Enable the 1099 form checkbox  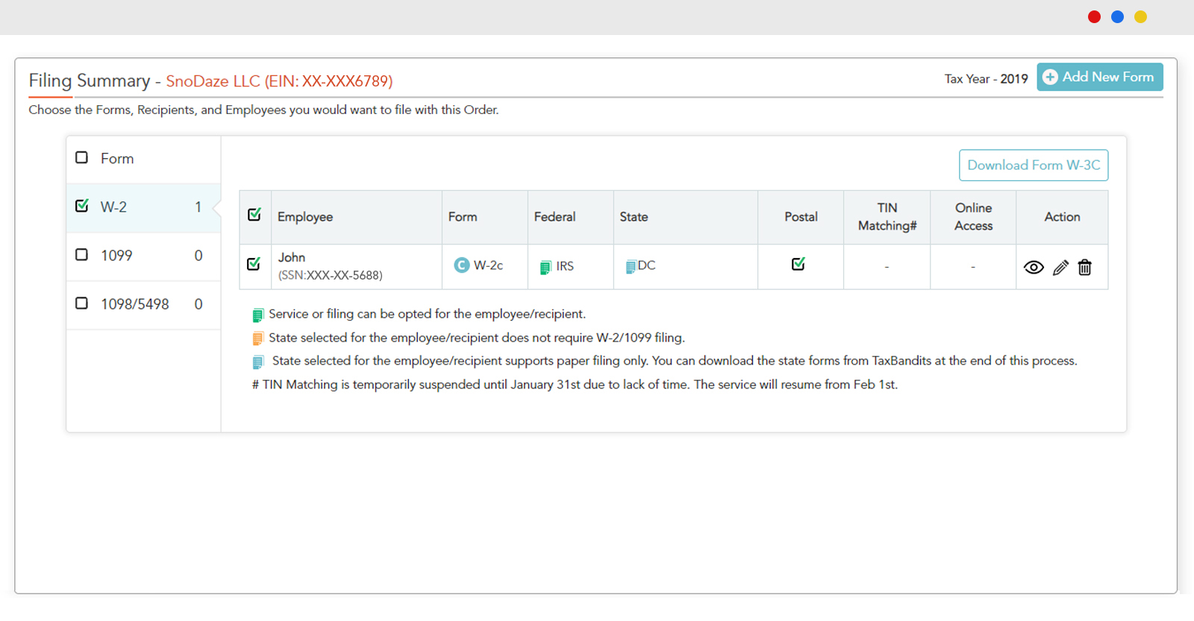pos(82,255)
